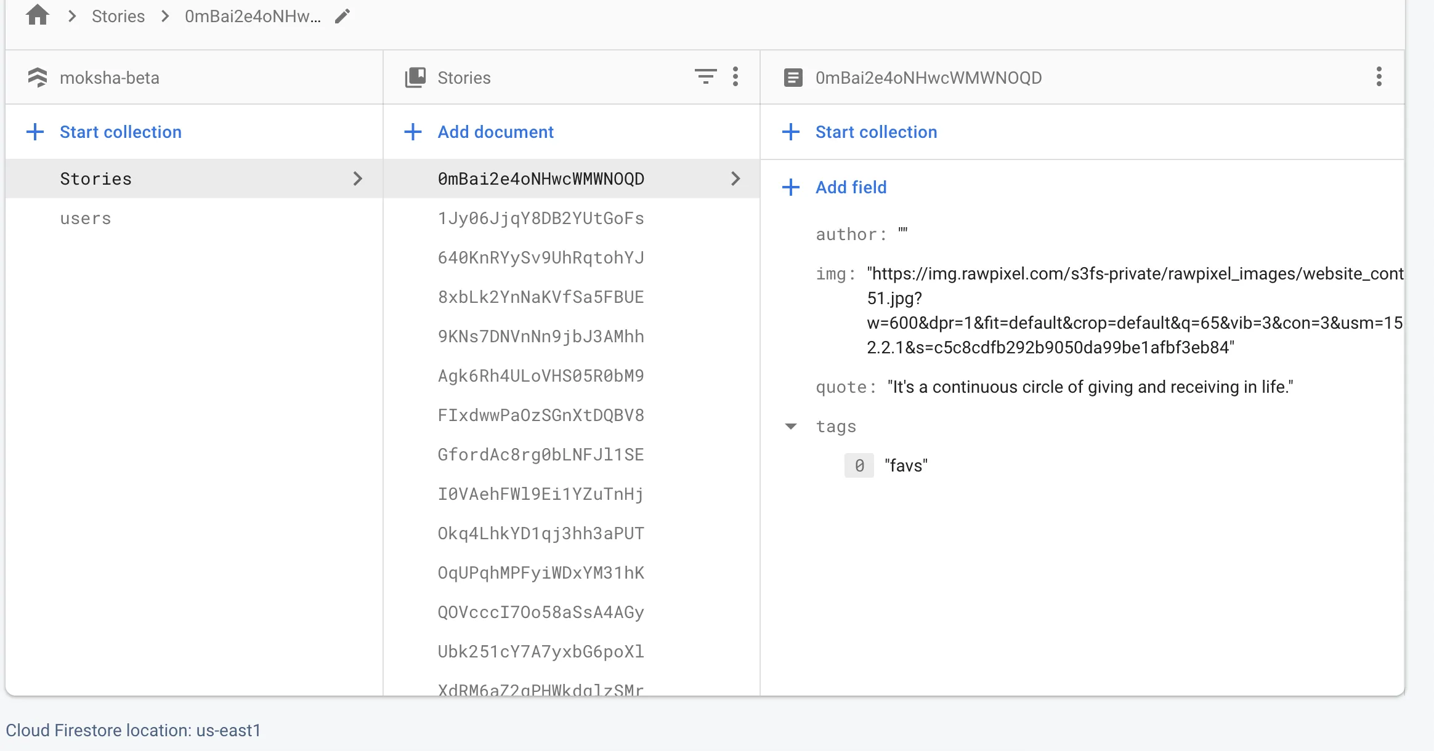The width and height of the screenshot is (1434, 751).
Task: Click the moksha-beta Firestore database icon
Action: [x=38, y=78]
